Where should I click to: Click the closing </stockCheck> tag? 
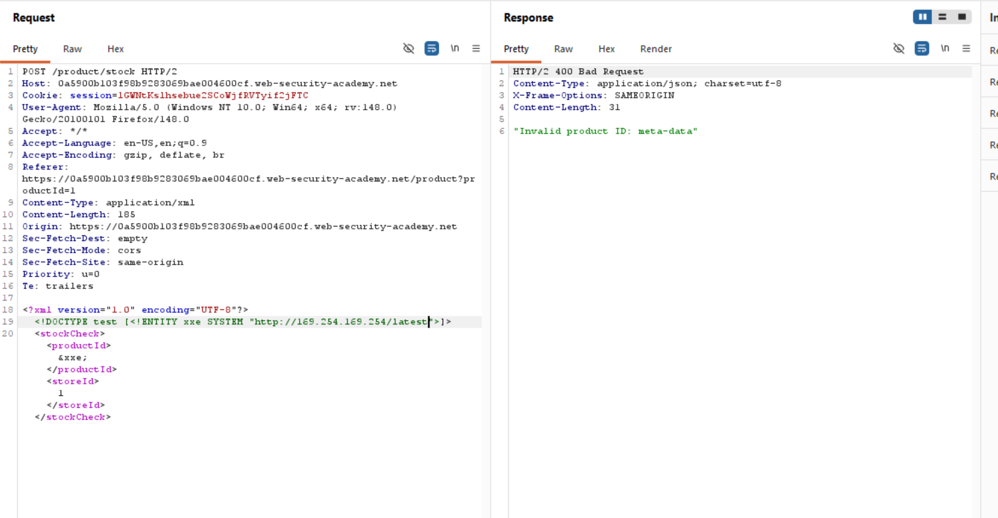[x=73, y=417]
